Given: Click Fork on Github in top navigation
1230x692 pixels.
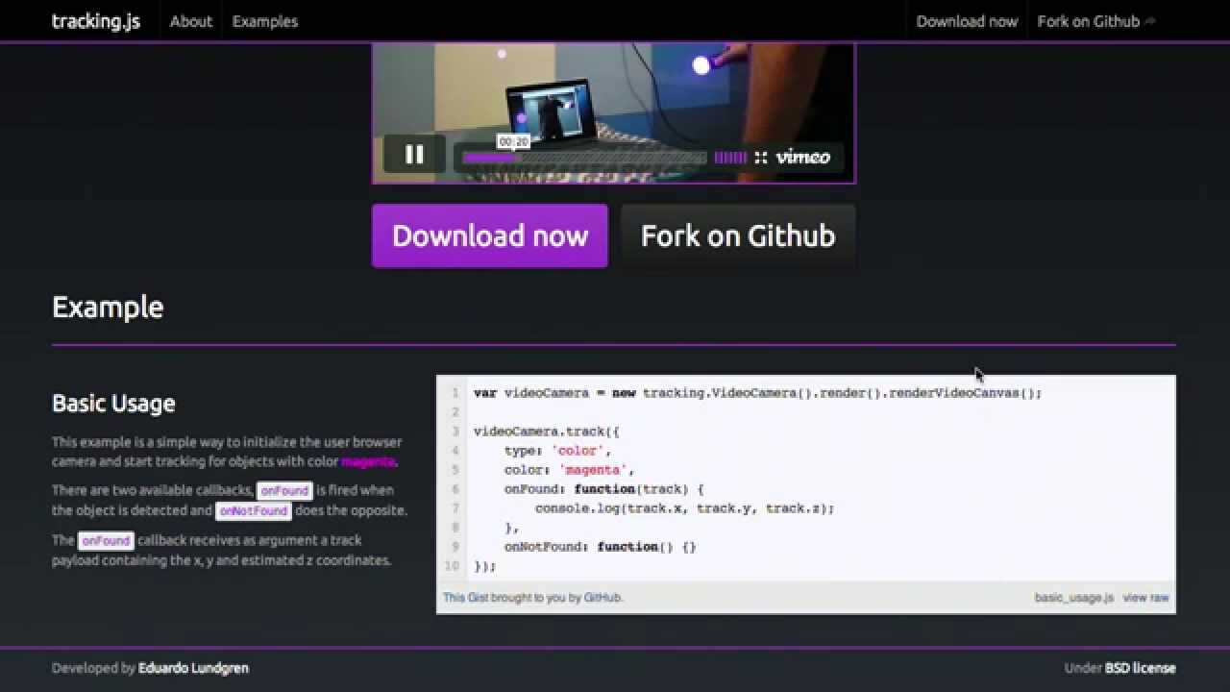Looking at the screenshot, I should pyautogui.click(x=1089, y=21).
